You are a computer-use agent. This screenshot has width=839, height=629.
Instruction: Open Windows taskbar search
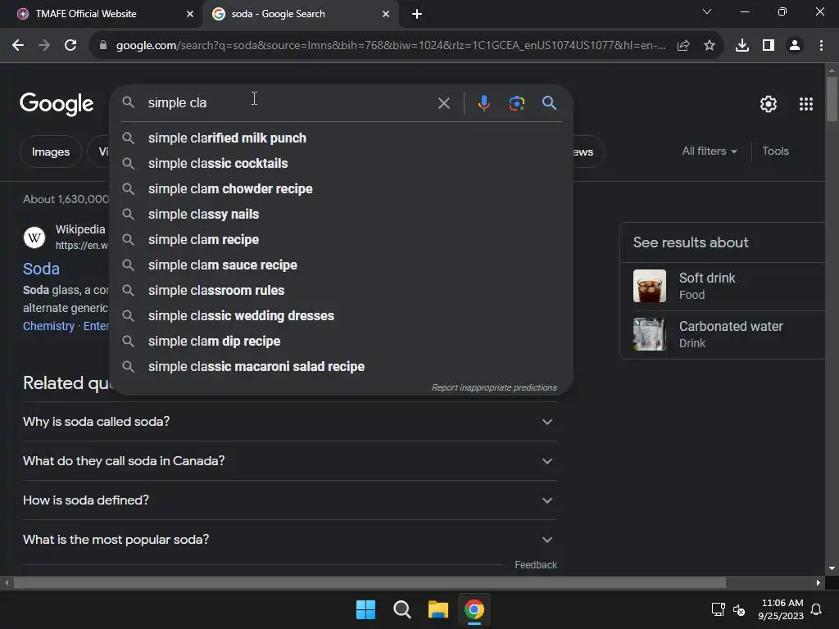tap(401, 609)
